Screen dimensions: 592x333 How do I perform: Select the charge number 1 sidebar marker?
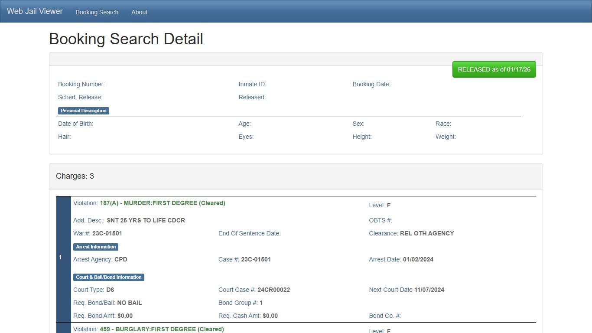[60, 257]
